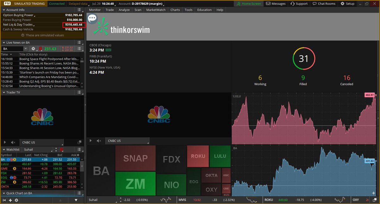Click the watchlist up/down stepper arrows
The image size is (380, 204).
pos(56,149)
